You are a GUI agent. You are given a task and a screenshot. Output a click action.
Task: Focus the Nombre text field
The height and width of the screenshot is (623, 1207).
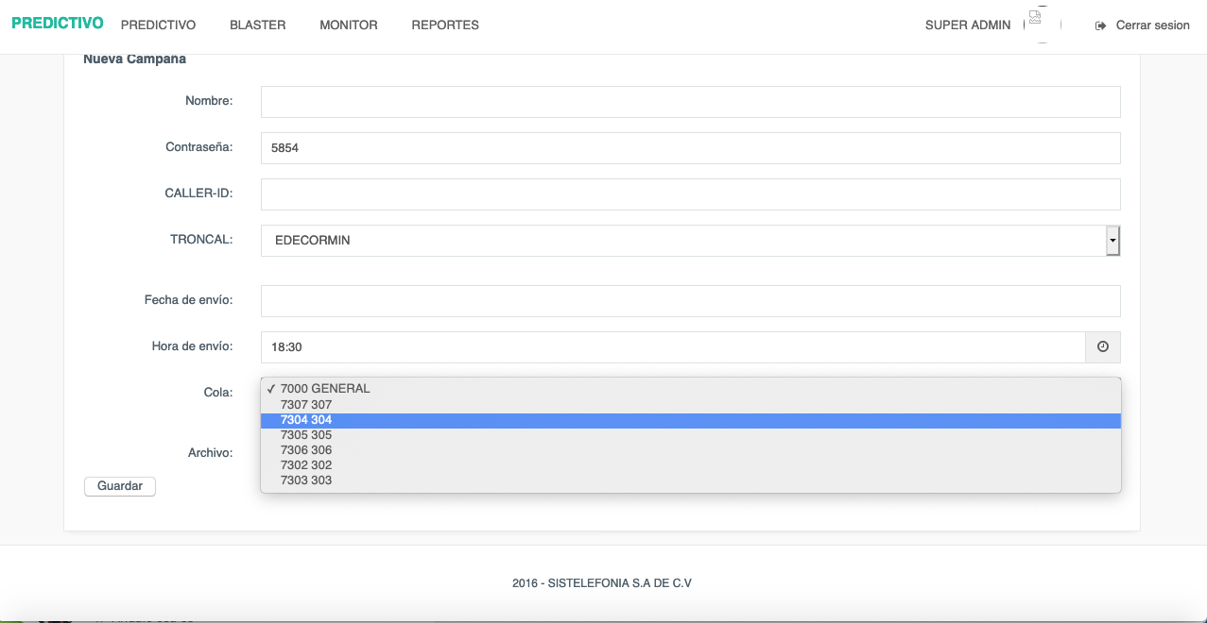690,102
